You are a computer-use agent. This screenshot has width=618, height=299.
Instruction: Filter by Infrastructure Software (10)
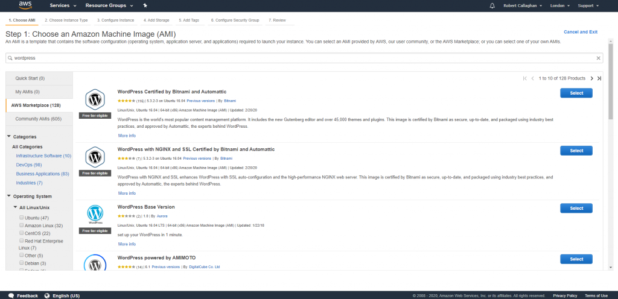(43, 156)
